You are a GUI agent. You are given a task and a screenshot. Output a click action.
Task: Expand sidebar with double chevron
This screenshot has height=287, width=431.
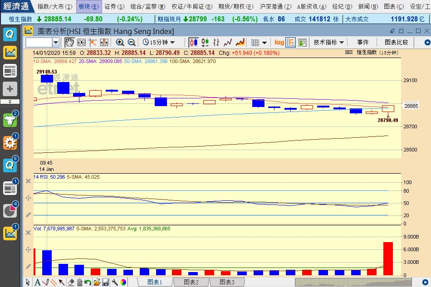(x=10, y=102)
